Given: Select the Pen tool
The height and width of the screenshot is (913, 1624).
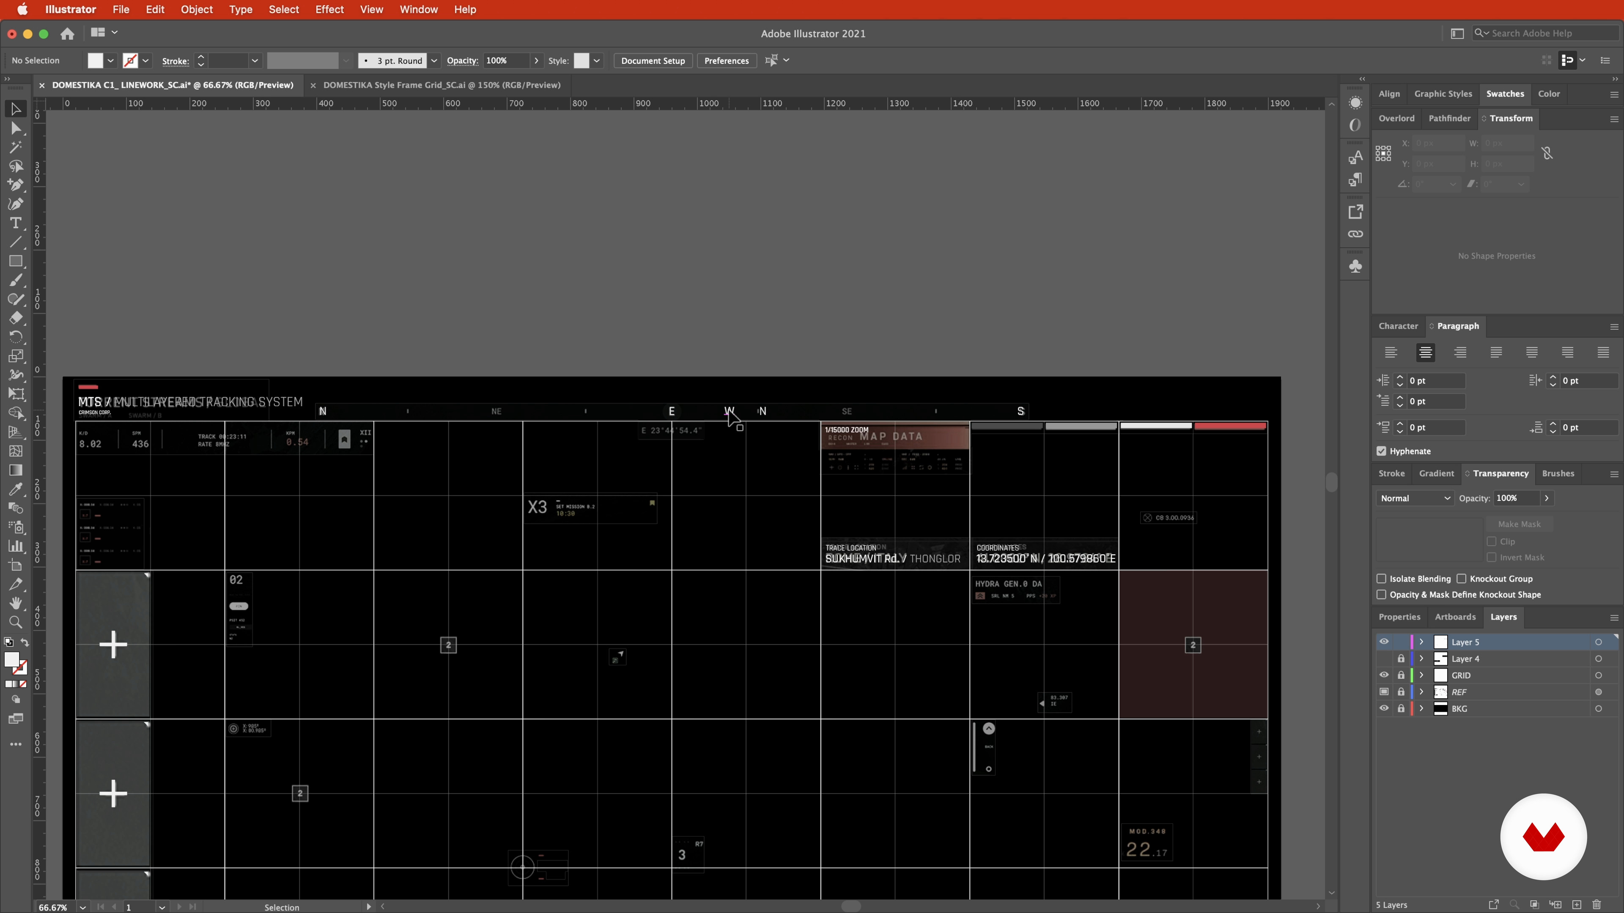Looking at the screenshot, I should (16, 185).
